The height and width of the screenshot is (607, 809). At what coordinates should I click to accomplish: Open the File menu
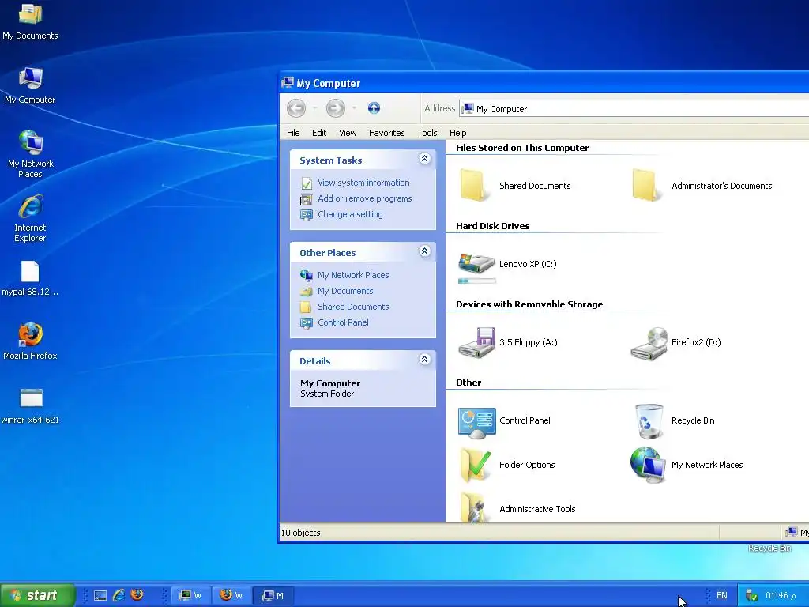point(293,133)
